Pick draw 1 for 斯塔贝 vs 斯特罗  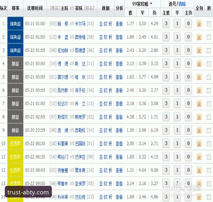coord(177,117)
